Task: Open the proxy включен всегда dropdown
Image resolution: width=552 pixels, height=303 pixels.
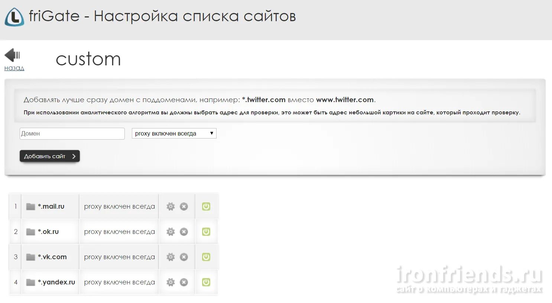Action: point(173,133)
